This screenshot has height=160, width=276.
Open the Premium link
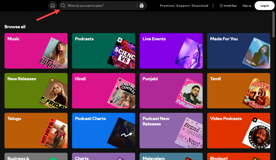[167, 6]
